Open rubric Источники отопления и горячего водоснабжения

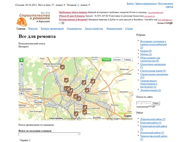153,44
